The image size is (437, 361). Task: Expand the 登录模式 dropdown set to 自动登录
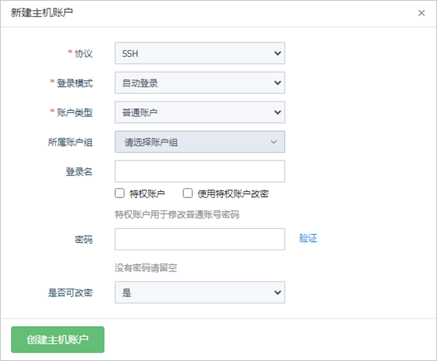click(200, 83)
